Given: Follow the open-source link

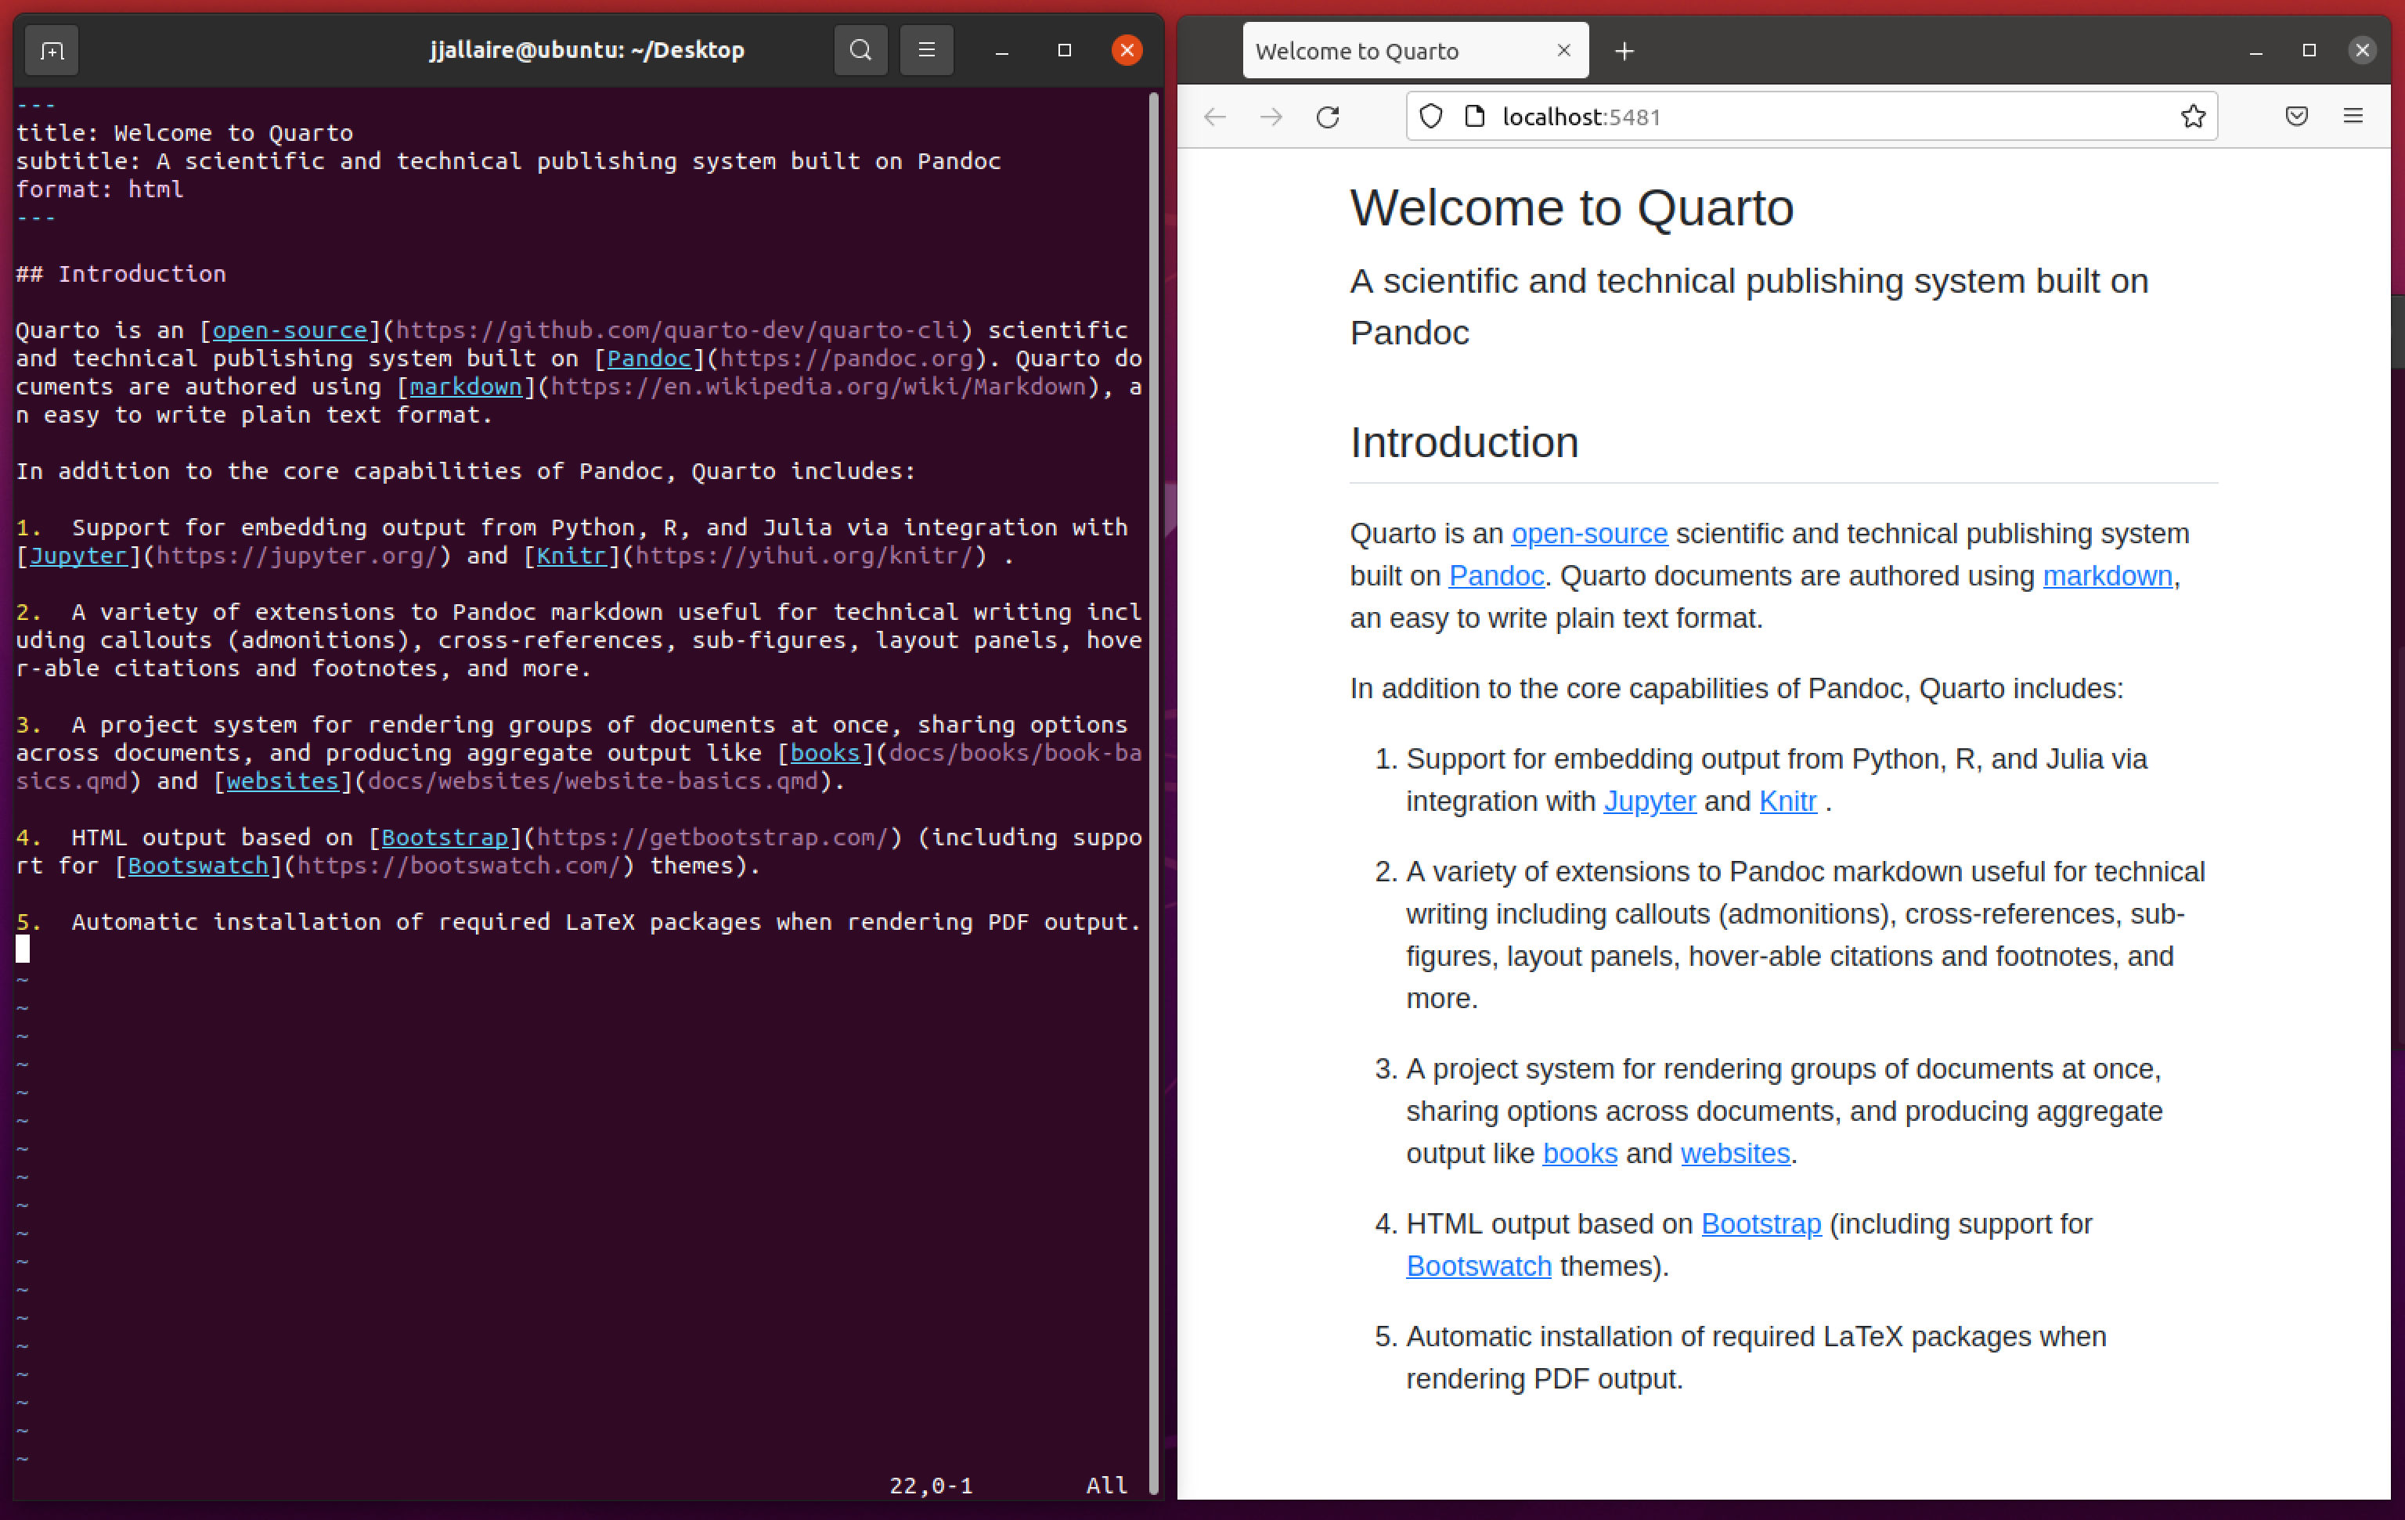Looking at the screenshot, I should [x=1589, y=533].
